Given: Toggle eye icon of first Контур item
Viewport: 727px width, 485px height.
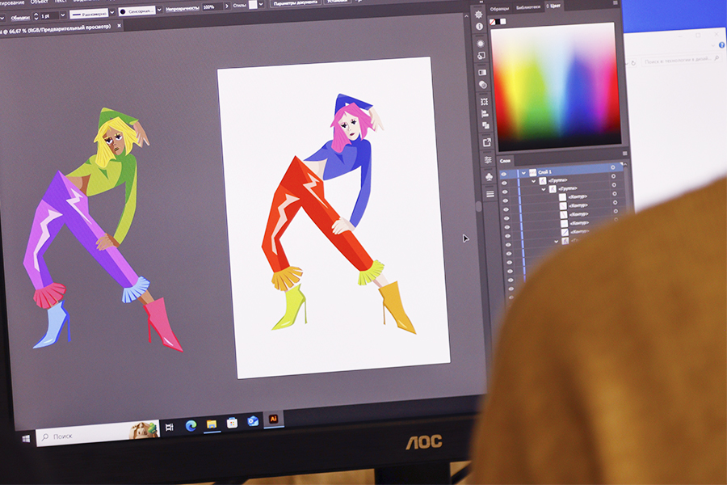Looking at the screenshot, I should tap(506, 198).
